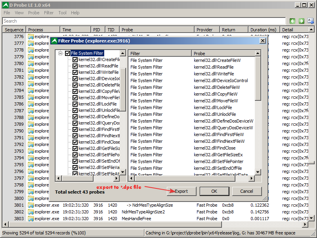Toggle kernel32.dll!GetFileSiz checkbox in tree
This screenshot has width=317, height=238.
tap(75, 148)
